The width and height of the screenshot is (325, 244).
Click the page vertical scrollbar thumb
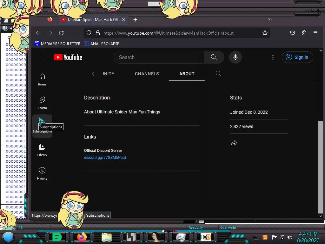click(321, 167)
